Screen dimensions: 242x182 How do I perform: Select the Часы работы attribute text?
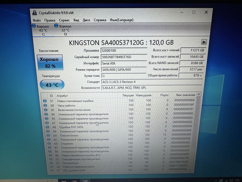point(66,105)
